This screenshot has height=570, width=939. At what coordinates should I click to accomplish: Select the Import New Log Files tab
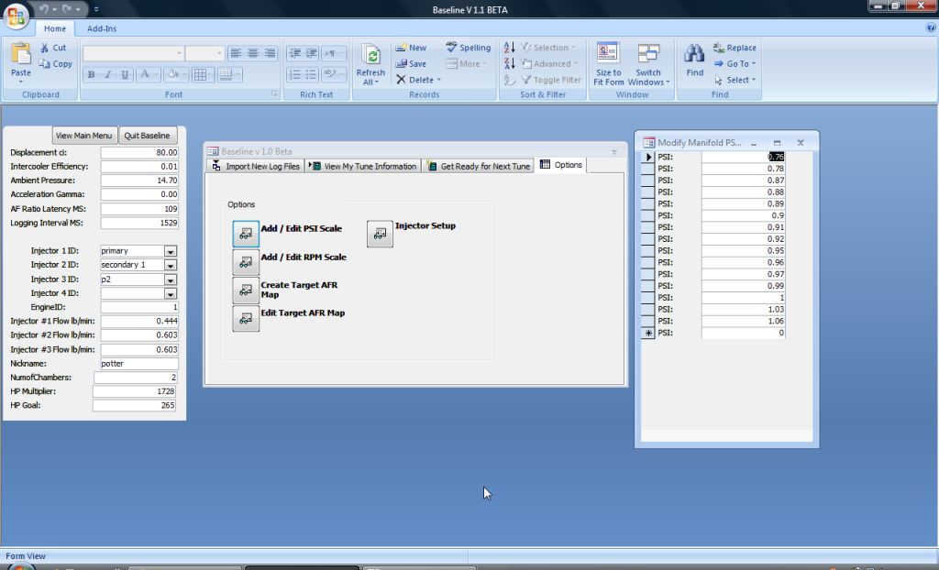point(256,166)
